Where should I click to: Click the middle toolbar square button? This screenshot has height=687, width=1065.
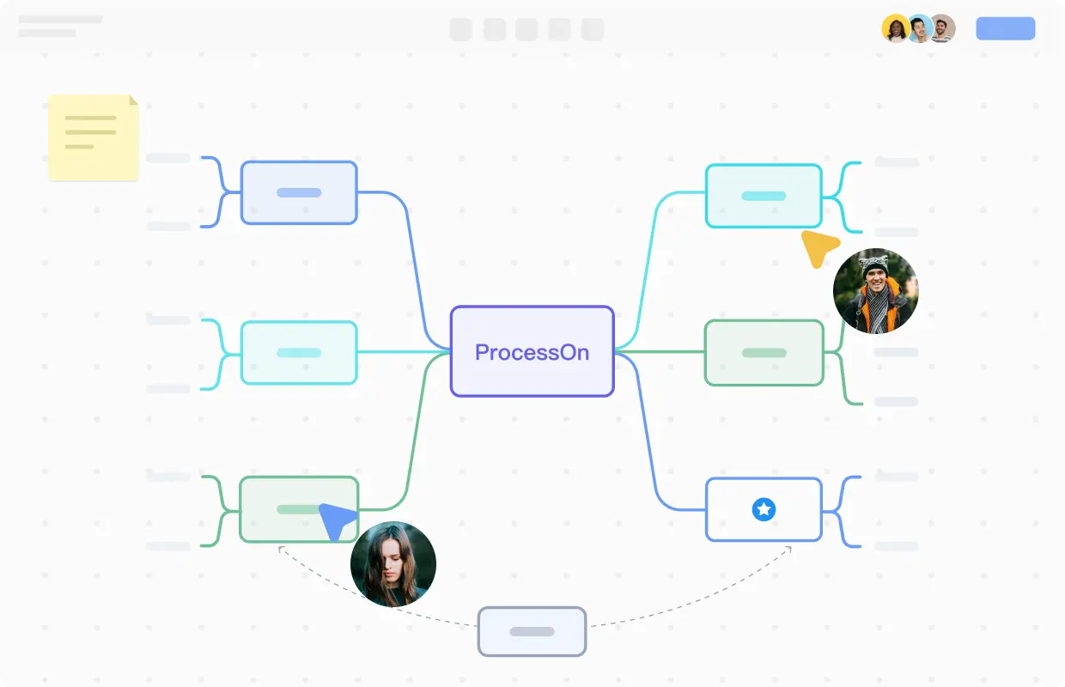pyautogui.click(x=526, y=29)
